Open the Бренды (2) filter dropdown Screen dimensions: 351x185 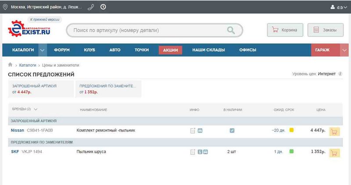click(25, 109)
